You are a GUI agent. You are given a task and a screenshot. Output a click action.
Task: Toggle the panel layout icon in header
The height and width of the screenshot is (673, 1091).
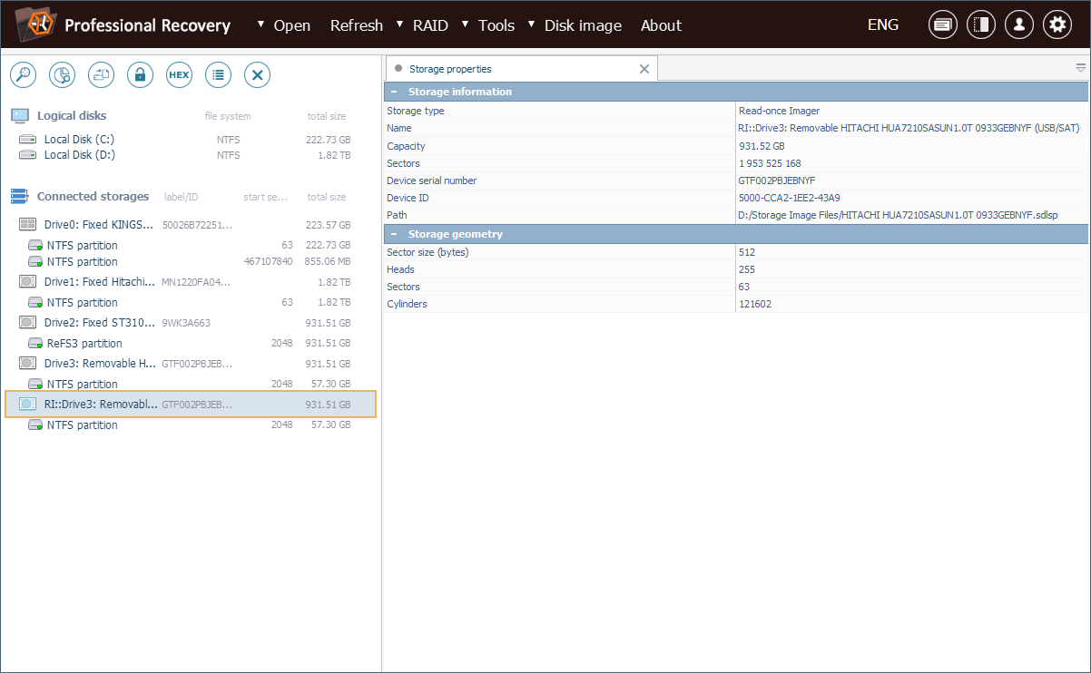coord(981,24)
